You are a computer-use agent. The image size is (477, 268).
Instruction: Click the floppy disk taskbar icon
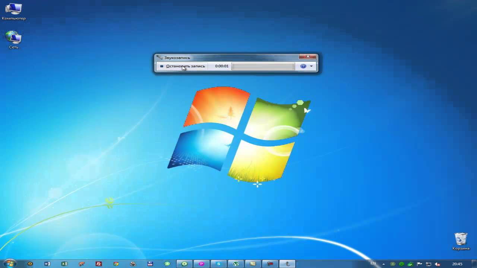coord(150,264)
